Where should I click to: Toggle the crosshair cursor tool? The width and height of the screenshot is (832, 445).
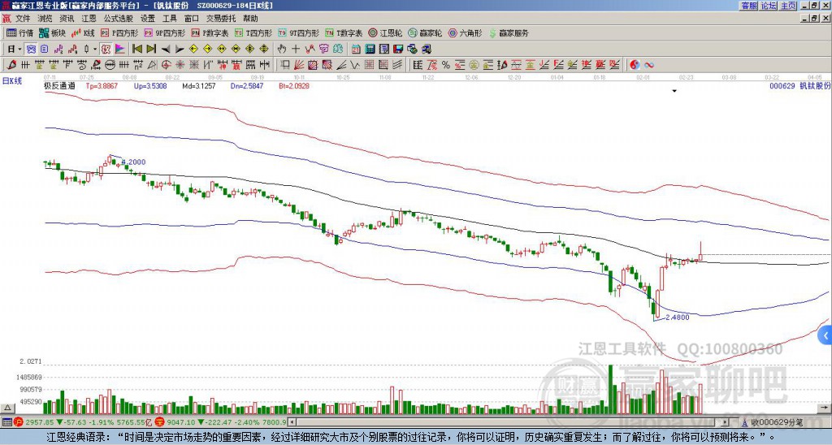(x=296, y=50)
